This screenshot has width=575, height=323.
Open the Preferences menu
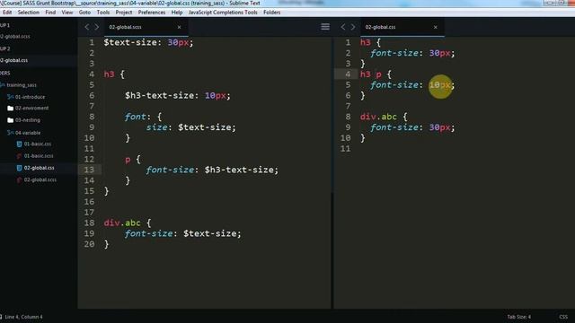pos(152,13)
